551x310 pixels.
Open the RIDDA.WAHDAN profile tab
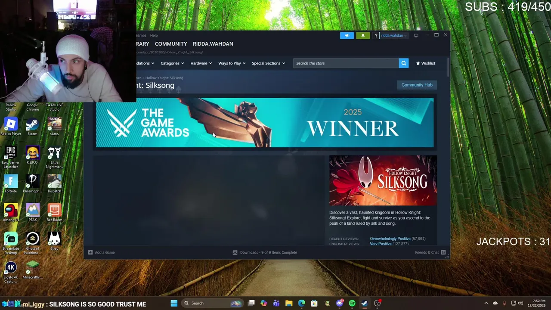213,44
